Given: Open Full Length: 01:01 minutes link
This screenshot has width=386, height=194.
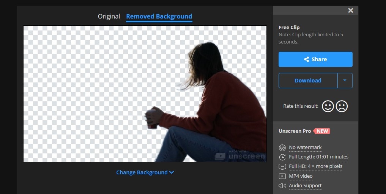Looking at the screenshot, I should (318, 157).
